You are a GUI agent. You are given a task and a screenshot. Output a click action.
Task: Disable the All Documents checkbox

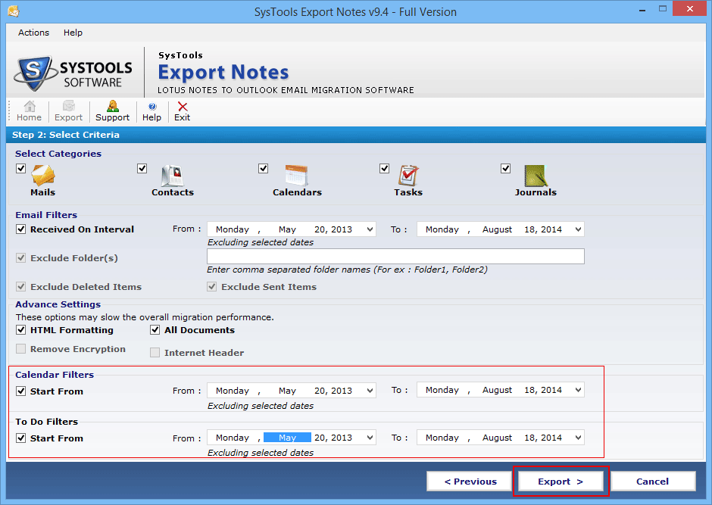(x=155, y=330)
